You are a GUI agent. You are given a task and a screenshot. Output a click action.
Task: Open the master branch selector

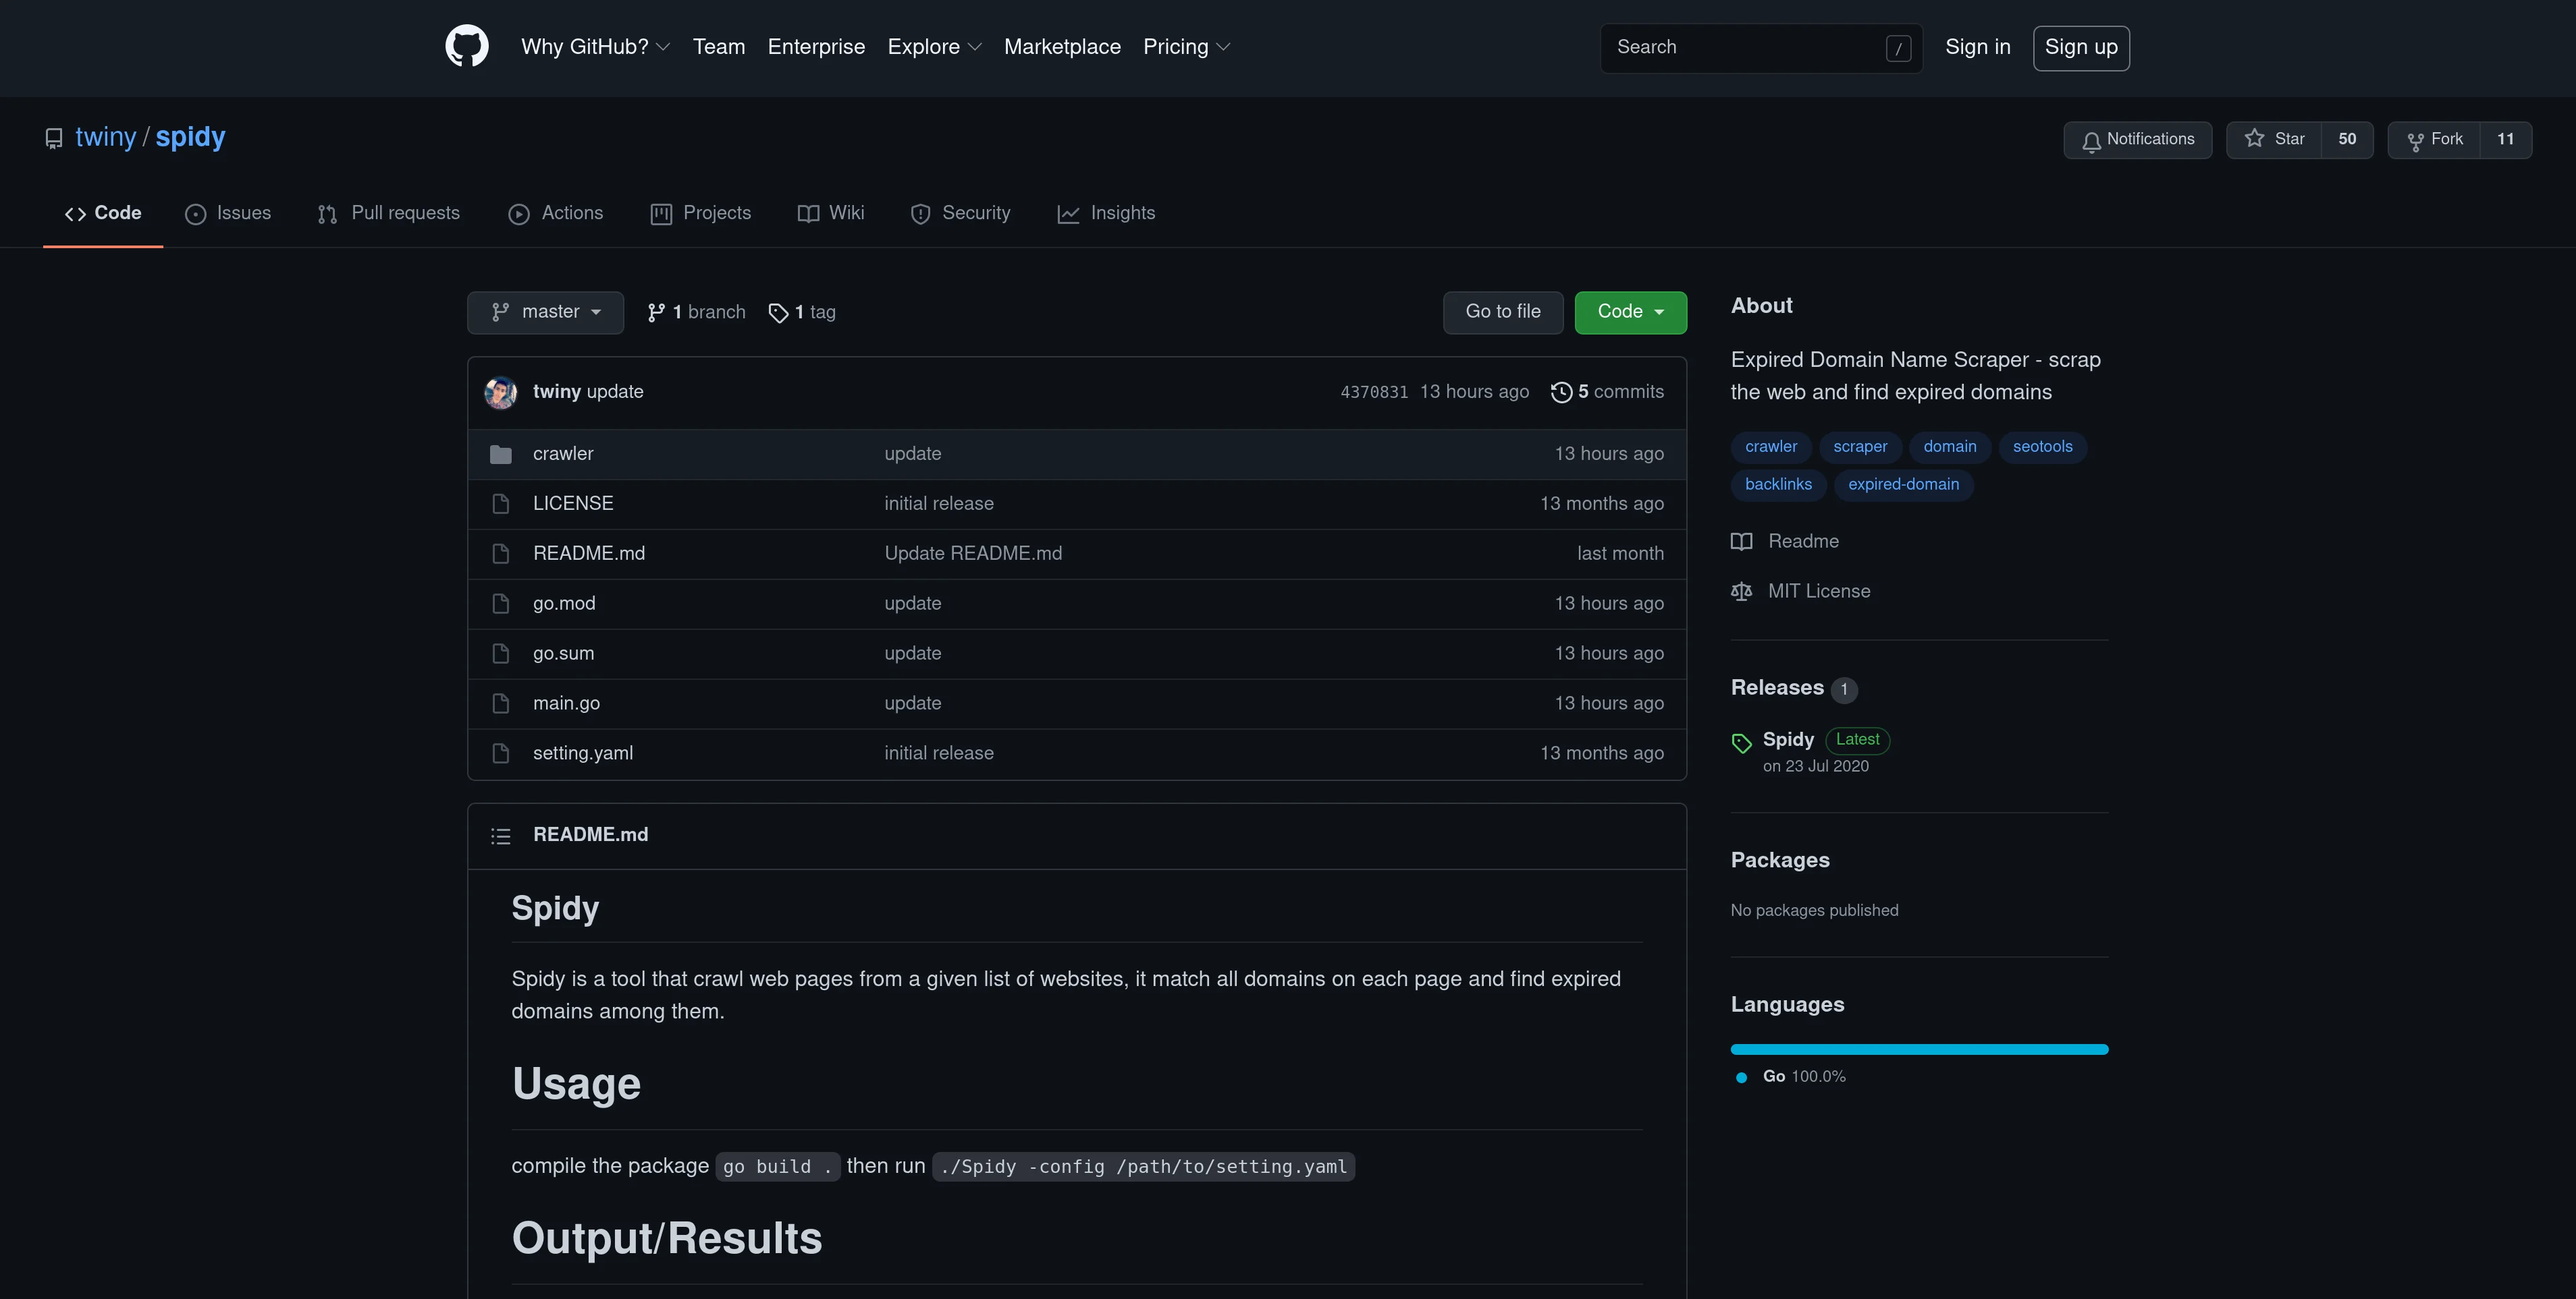click(x=545, y=312)
